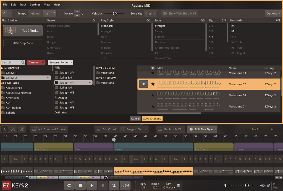Toggle loop playback in transport
The image size is (283, 191).
click(69, 185)
